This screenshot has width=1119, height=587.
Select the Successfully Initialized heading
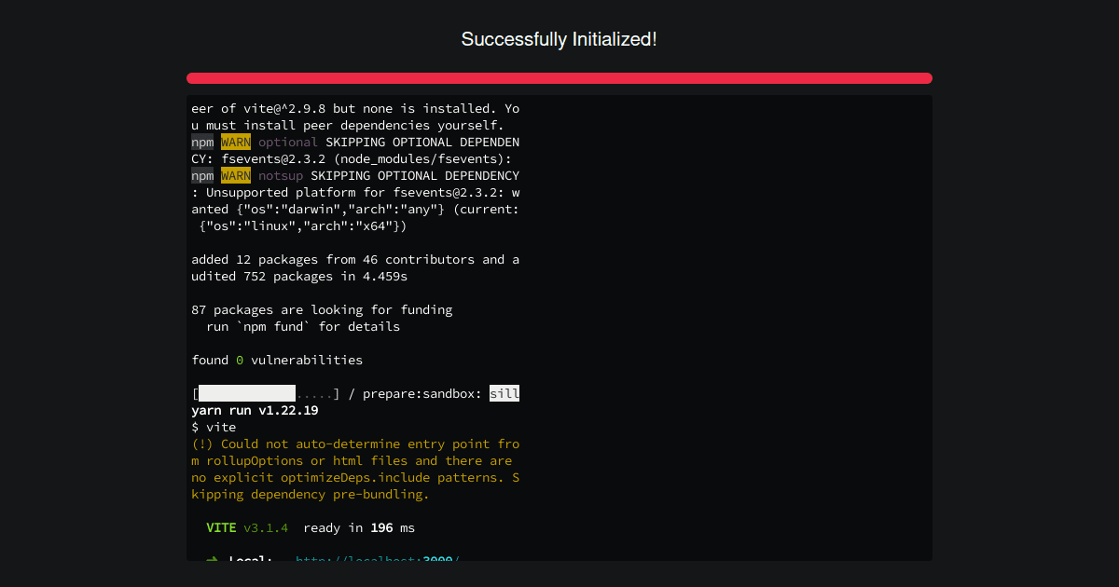click(x=559, y=39)
